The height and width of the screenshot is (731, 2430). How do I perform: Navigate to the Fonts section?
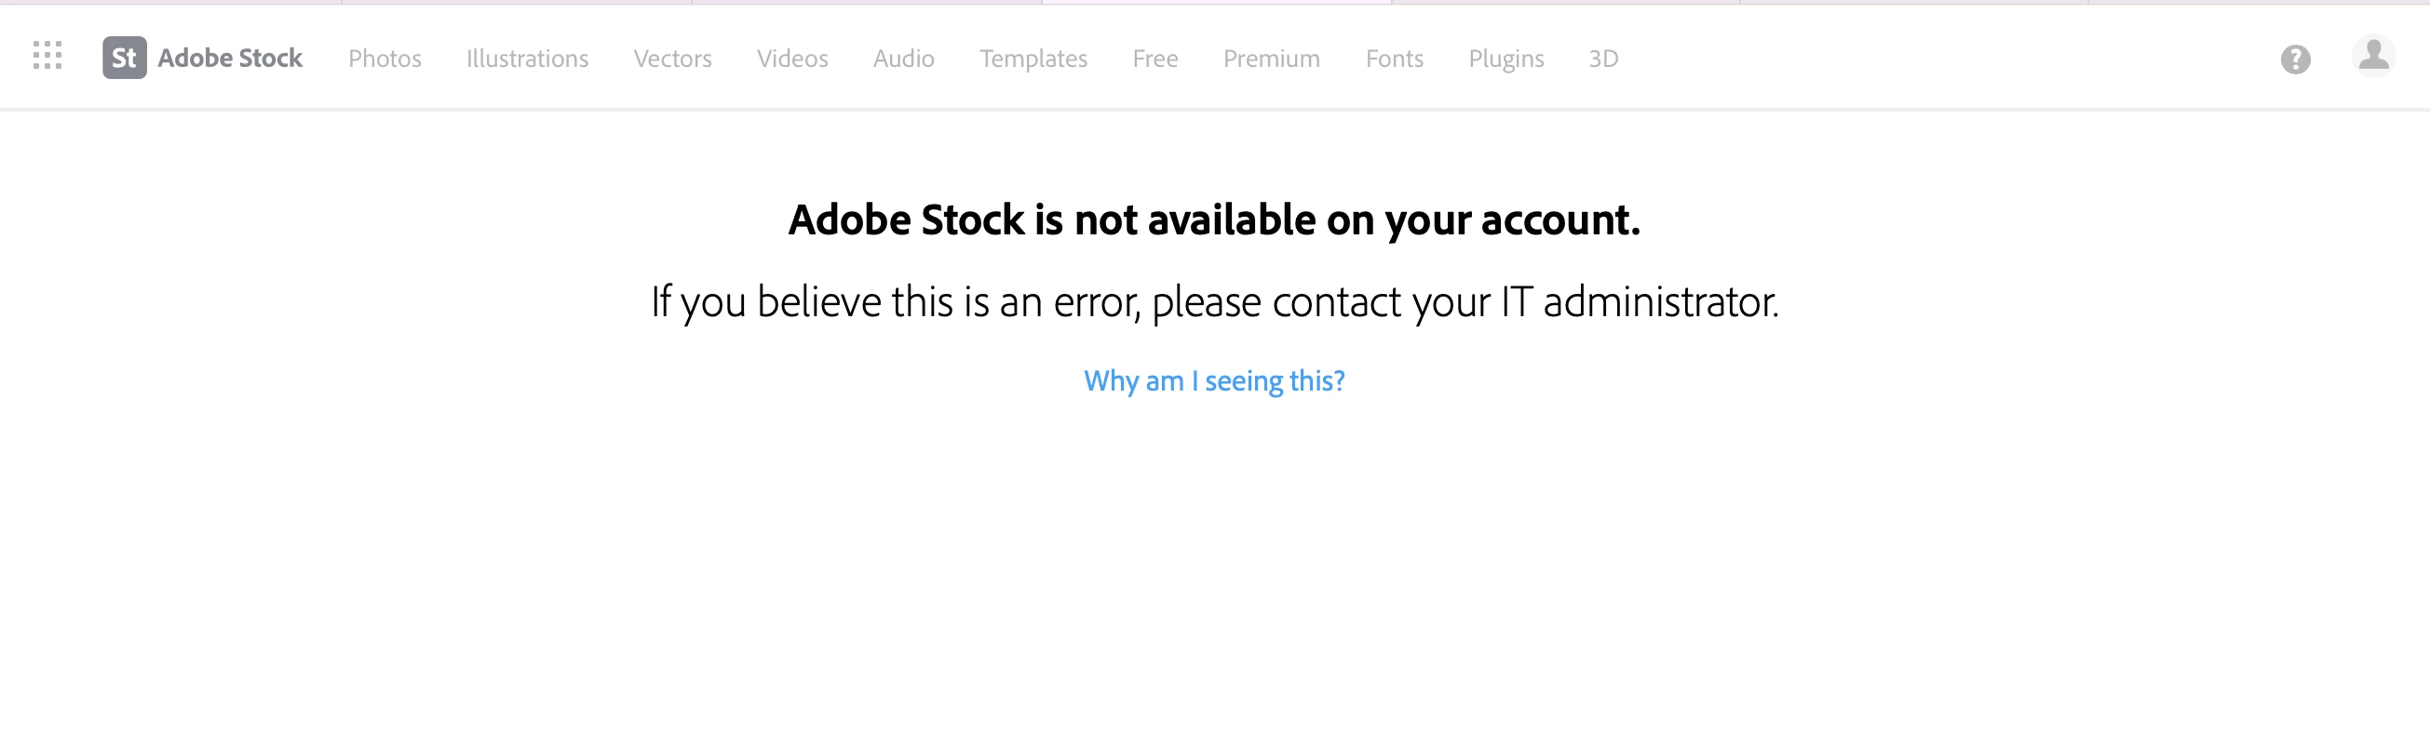click(1395, 59)
